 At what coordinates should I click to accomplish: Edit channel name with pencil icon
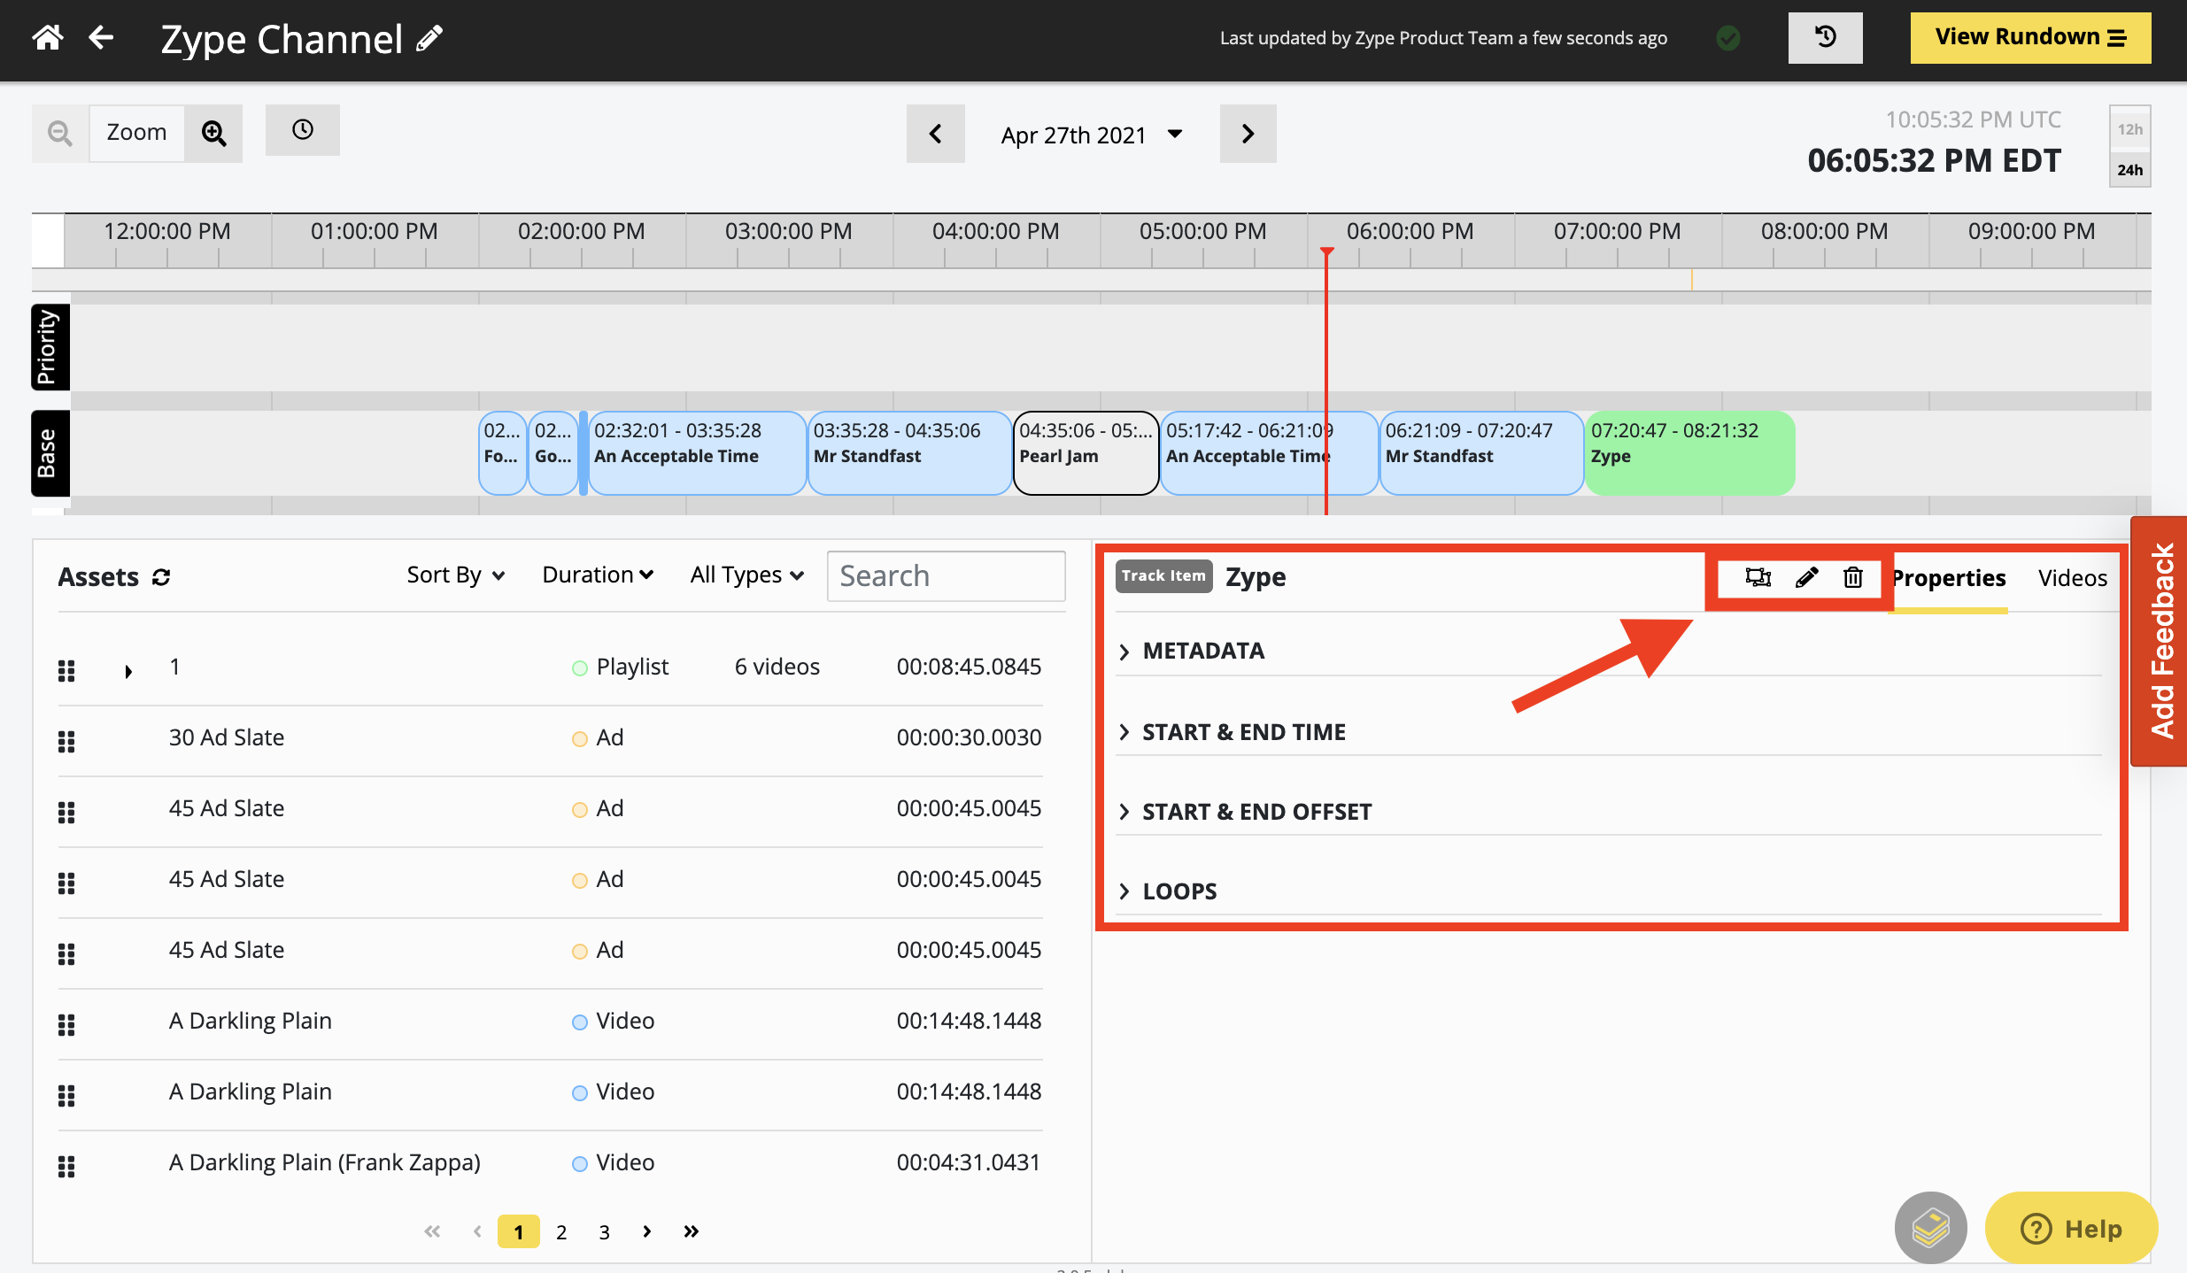point(430,38)
